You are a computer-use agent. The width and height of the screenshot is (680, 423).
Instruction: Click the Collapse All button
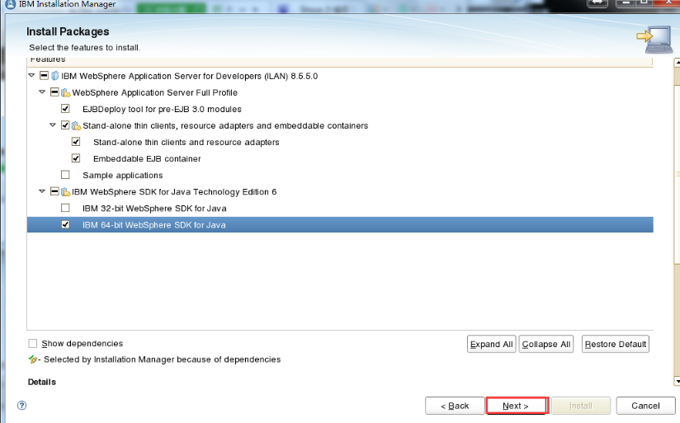tap(546, 344)
